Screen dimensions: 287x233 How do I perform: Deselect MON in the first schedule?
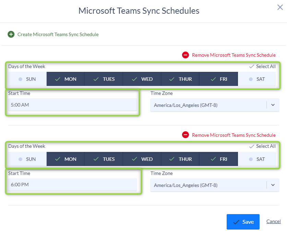click(65, 79)
